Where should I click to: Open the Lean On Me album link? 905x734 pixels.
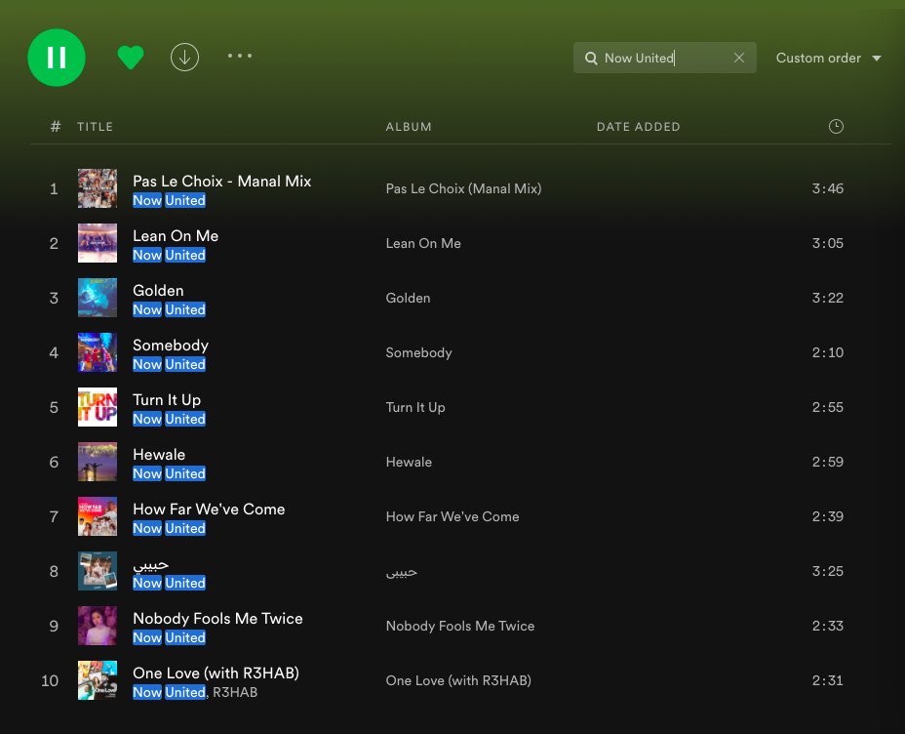[423, 243]
